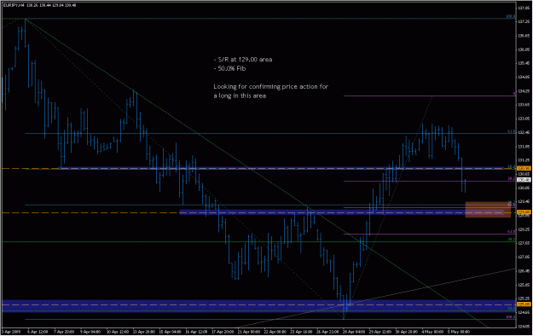Click the orange 129.00 price label on the axis
This screenshot has height=336, width=533.
click(524, 212)
